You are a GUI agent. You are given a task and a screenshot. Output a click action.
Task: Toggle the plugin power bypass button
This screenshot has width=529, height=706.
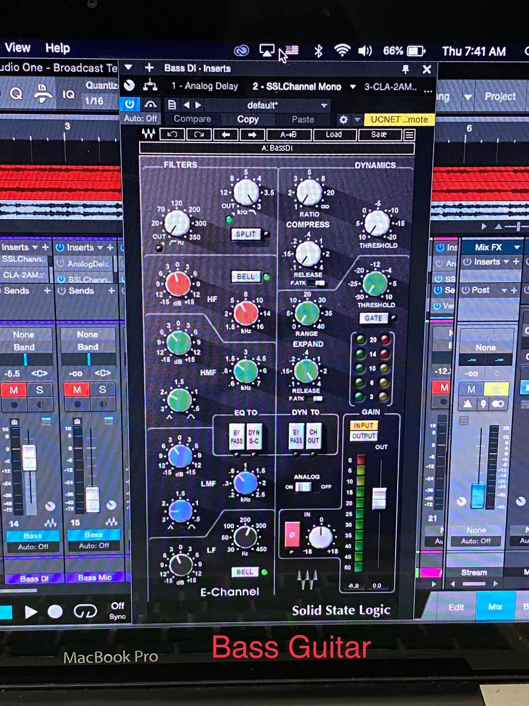pos(130,104)
